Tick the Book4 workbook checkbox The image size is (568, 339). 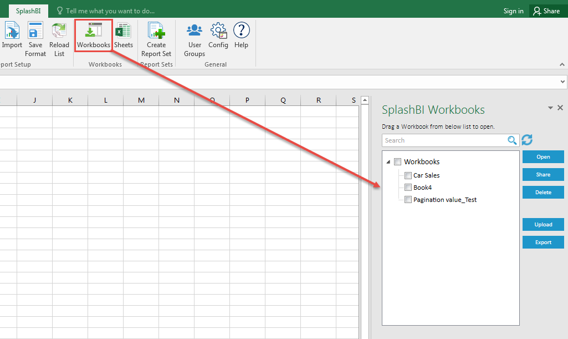click(408, 188)
